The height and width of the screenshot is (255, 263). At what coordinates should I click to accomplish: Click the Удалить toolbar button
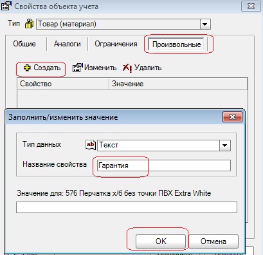pos(142,68)
